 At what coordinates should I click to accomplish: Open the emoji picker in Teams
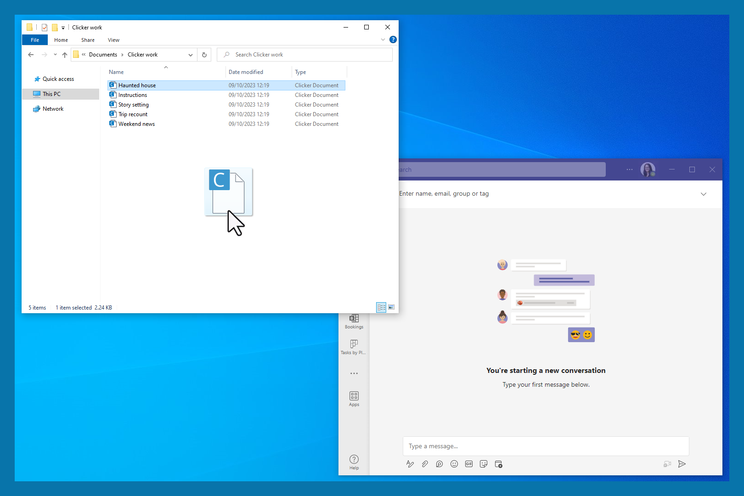coord(454,464)
